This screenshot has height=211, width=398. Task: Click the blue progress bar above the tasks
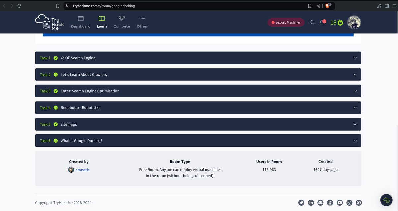click(198, 35)
